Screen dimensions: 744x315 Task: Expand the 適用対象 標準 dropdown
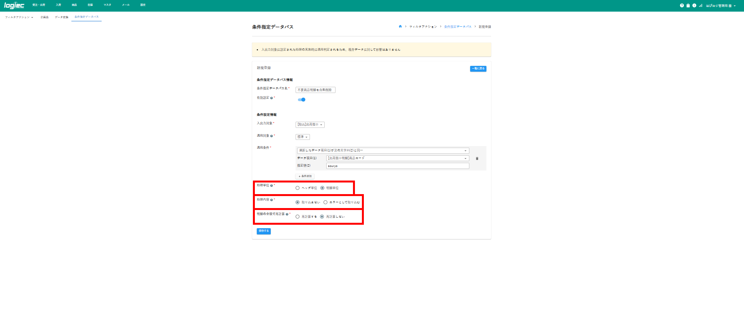pyautogui.click(x=303, y=137)
